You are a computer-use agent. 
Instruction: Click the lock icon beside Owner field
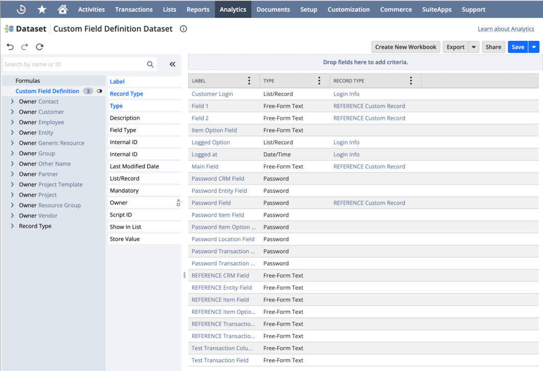179,202
